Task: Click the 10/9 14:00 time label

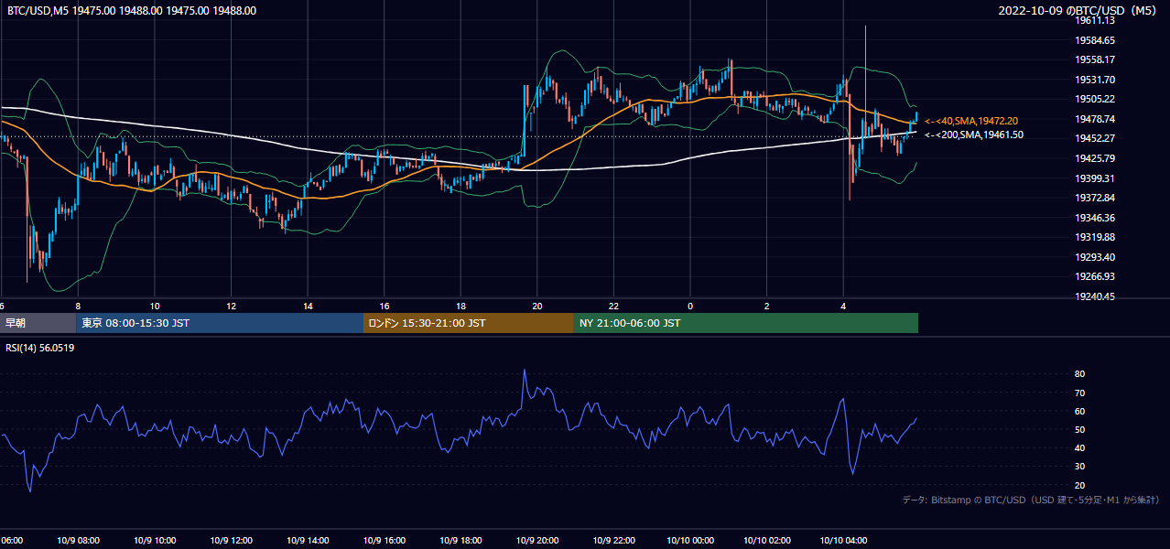Action: point(308,541)
